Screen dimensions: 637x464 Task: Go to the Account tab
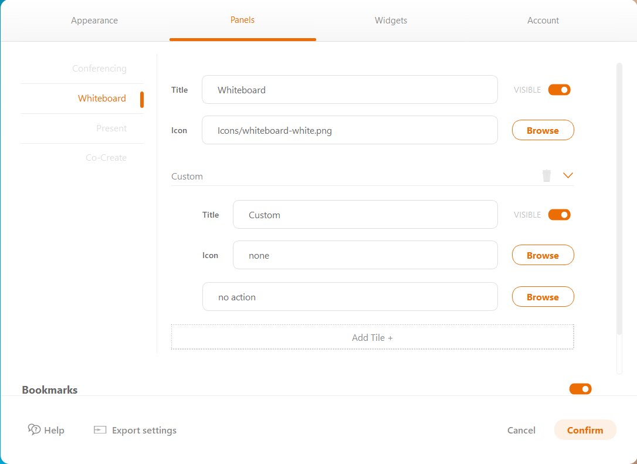[x=543, y=21]
